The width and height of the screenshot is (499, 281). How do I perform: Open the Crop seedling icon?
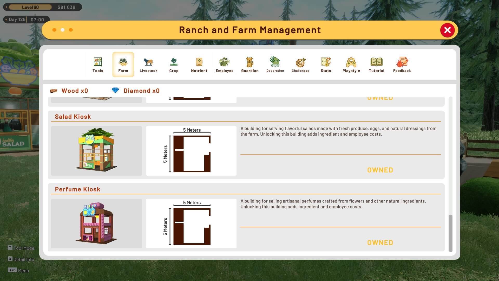[x=174, y=62]
